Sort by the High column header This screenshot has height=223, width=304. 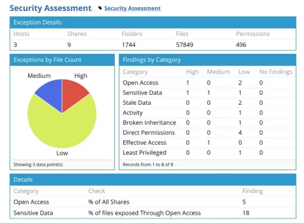pos(192,72)
